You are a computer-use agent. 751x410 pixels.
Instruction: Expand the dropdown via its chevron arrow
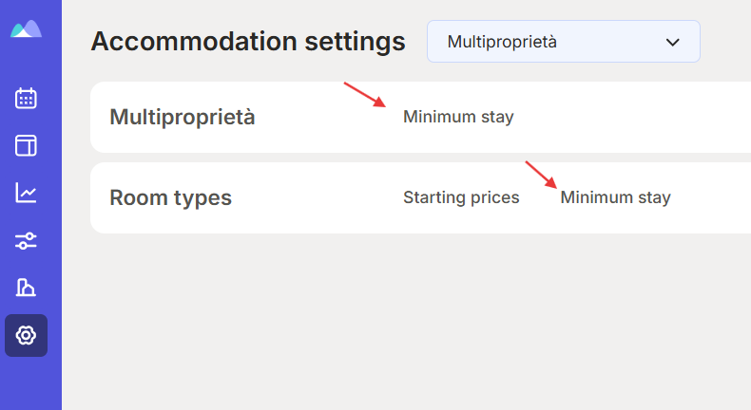click(x=672, y=43)
